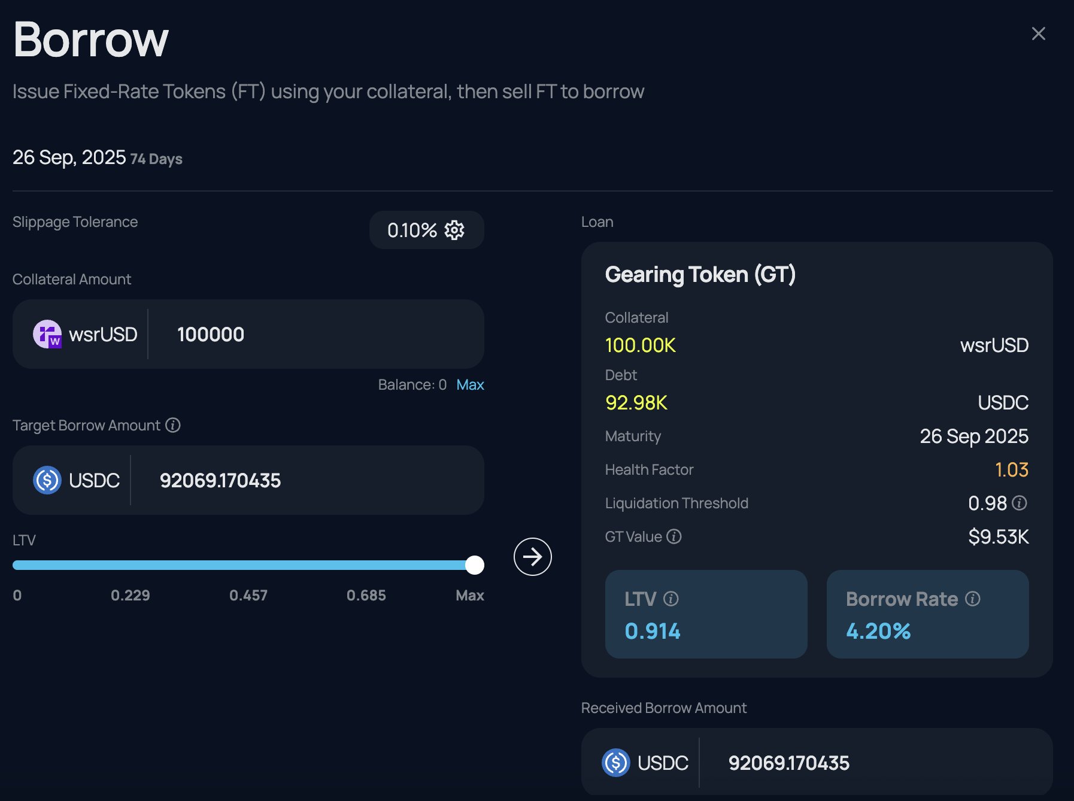
Task: Click the Borrow Rate 4.20% value
Action: [x=878, y=631]
